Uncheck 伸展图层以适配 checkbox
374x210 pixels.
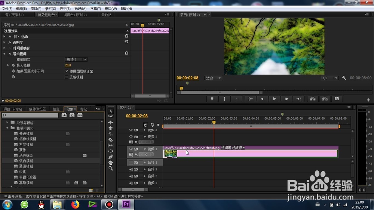tap(67, 71)
